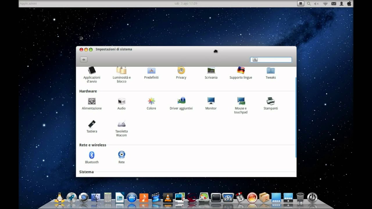Open the Privacy settings
Image resolution: width=372 pixels, height=209 pixels.
pyautogui.click(x=181, y=73)
